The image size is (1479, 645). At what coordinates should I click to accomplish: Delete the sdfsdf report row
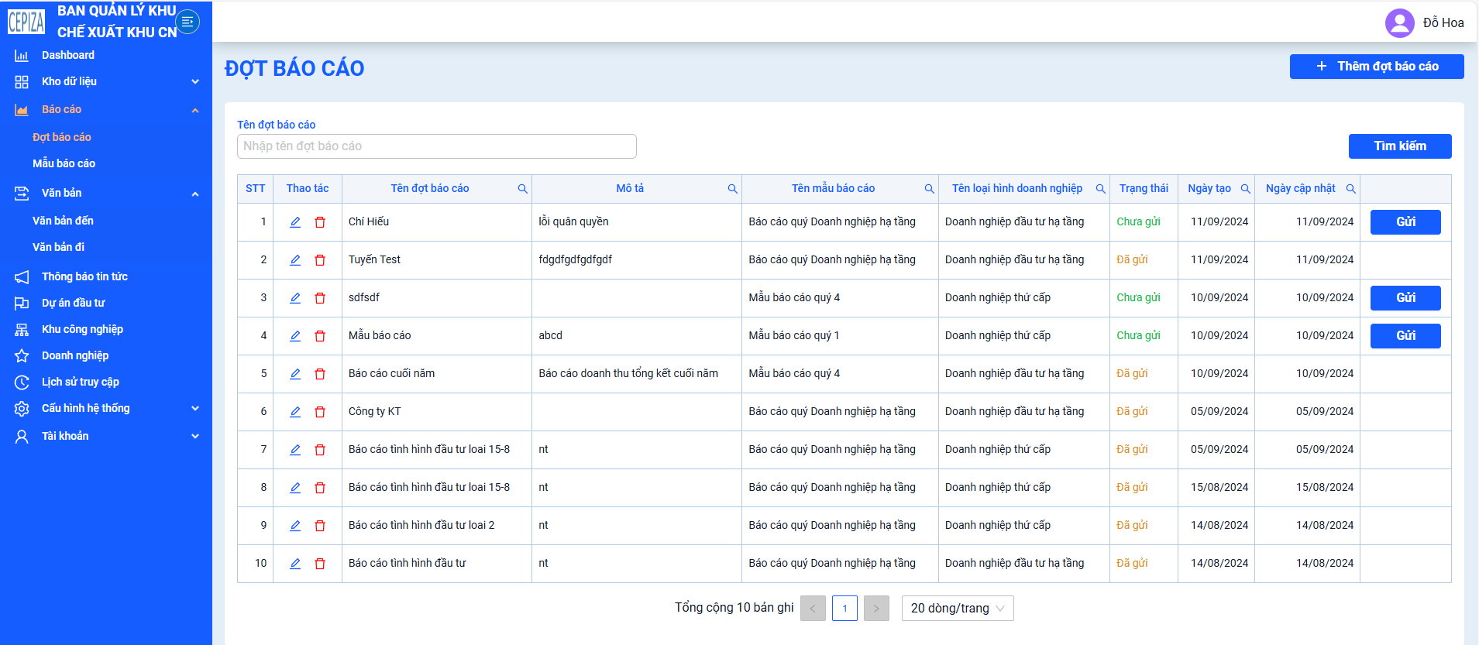coord(320,298)
